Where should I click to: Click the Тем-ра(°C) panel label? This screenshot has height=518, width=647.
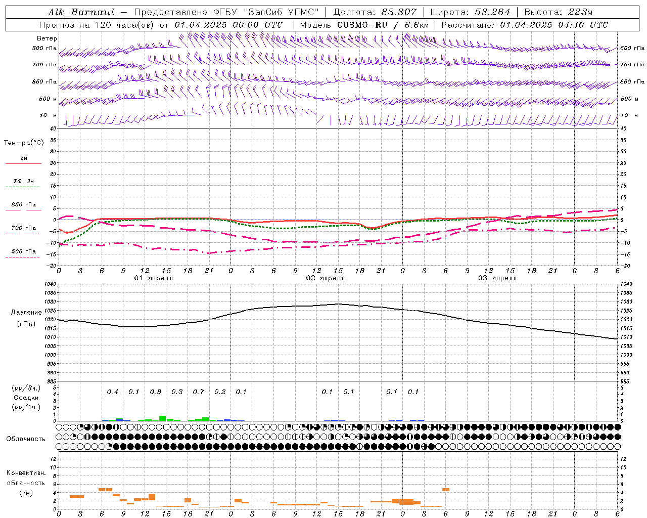point(24,143)
